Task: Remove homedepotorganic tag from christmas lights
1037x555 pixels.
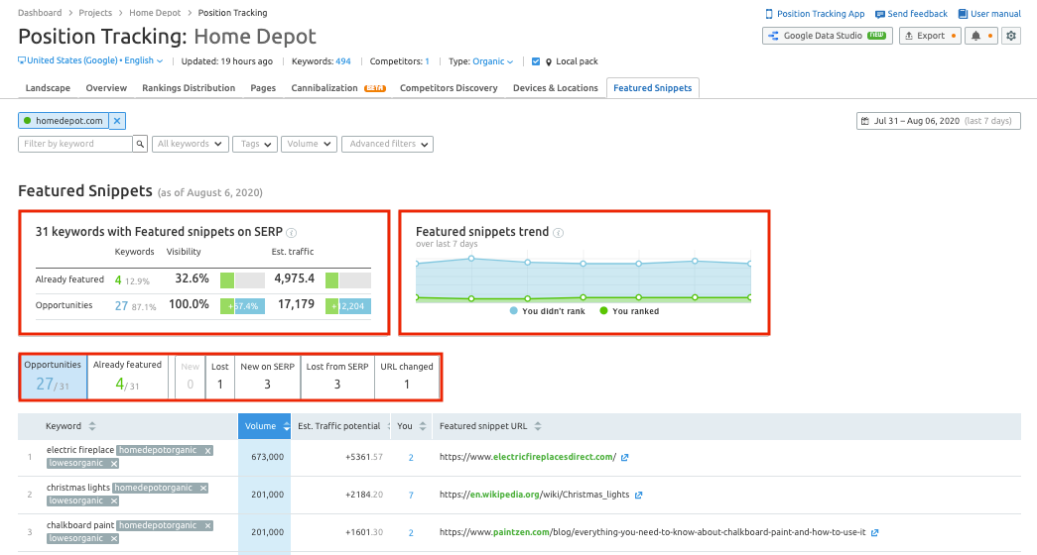Action: 203,489
